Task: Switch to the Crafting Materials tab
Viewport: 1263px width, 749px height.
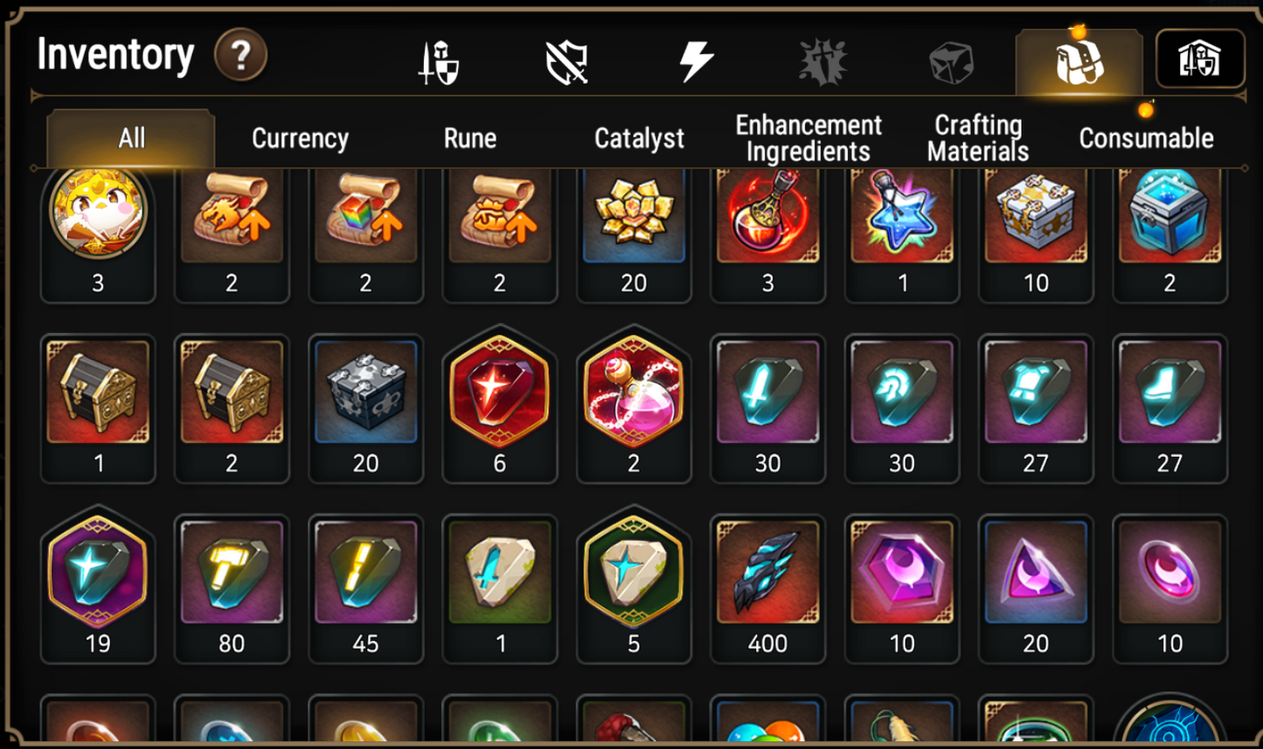Action: tap(978, 138)
